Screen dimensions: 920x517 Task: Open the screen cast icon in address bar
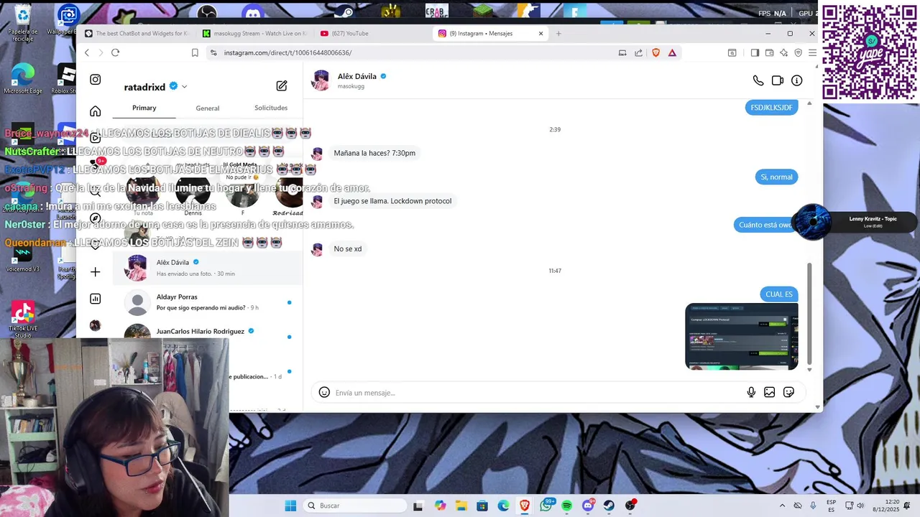pyautogui.click(x=622, y=52)
